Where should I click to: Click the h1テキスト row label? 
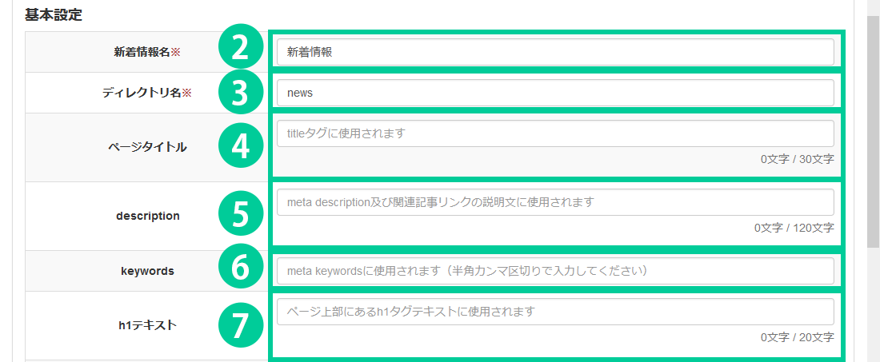(147, 325)
